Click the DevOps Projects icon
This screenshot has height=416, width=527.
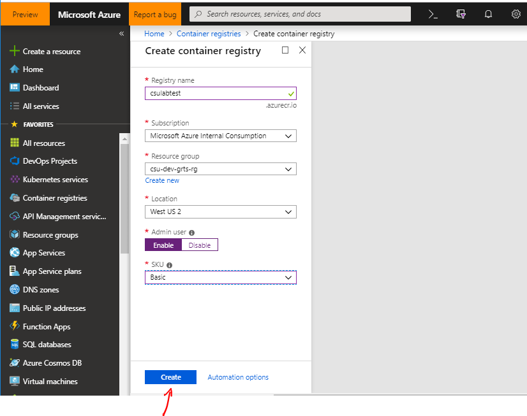(x=15, y=161)
